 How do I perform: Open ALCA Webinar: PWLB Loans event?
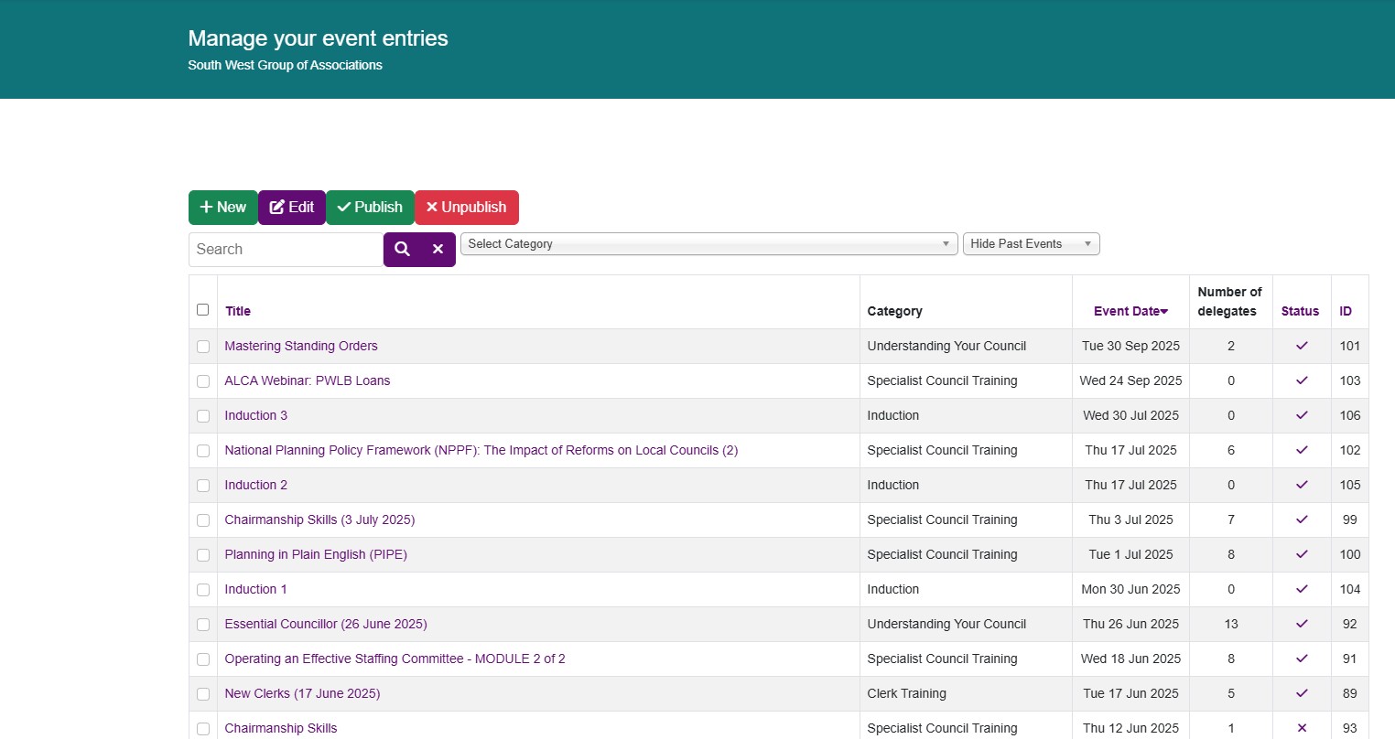[x=308, y=380]
